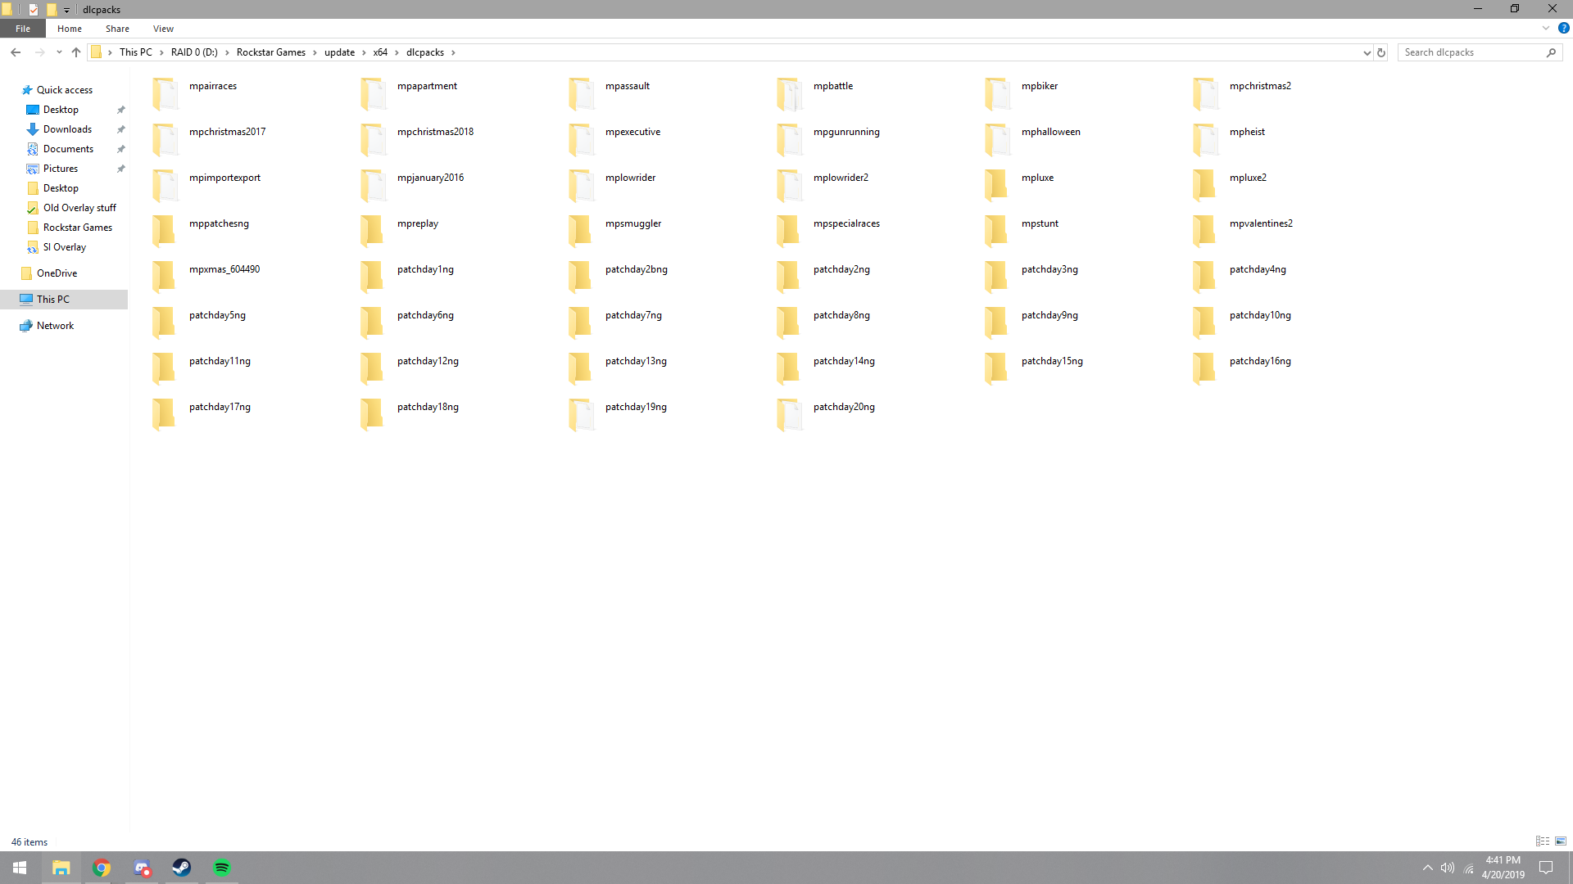Select the mpheist folder
Image resolution: width=1573 pixels, height=884 pixels.
(x=1246, y=133)
